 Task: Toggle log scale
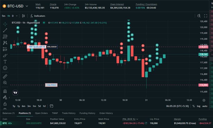199,106
